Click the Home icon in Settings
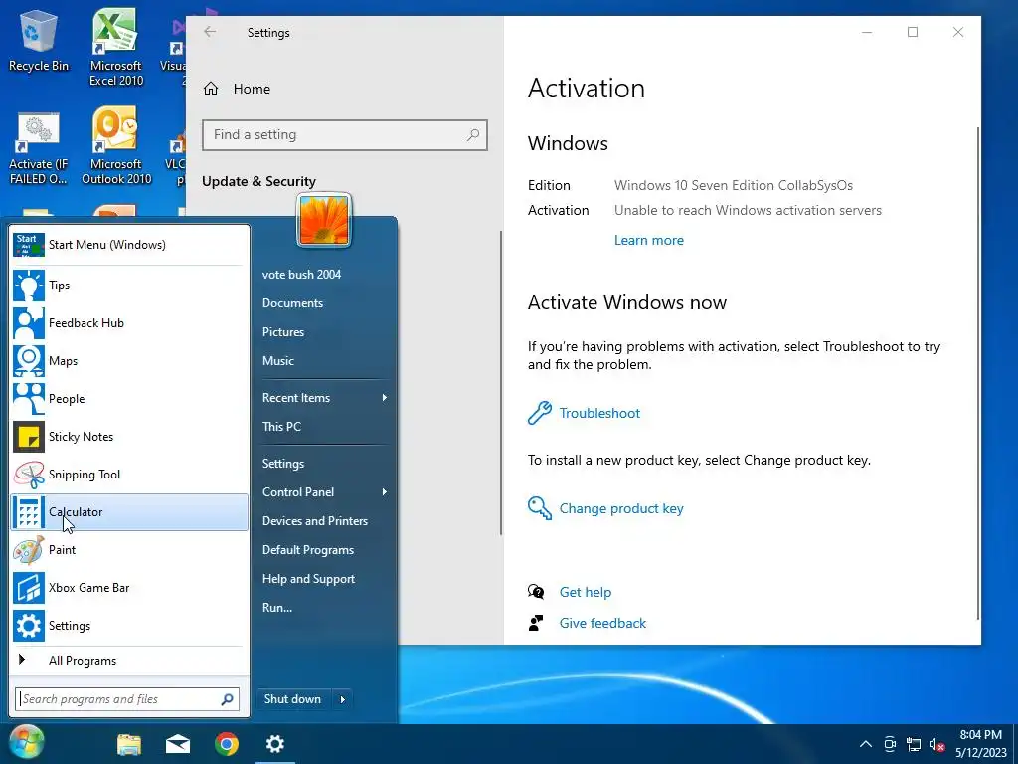This screenshot has width=1018, height=764. tap(211, 89)
